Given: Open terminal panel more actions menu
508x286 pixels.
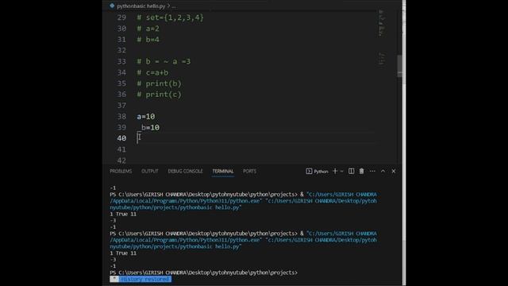Looking at the screenshot, I should coord(372,171).
